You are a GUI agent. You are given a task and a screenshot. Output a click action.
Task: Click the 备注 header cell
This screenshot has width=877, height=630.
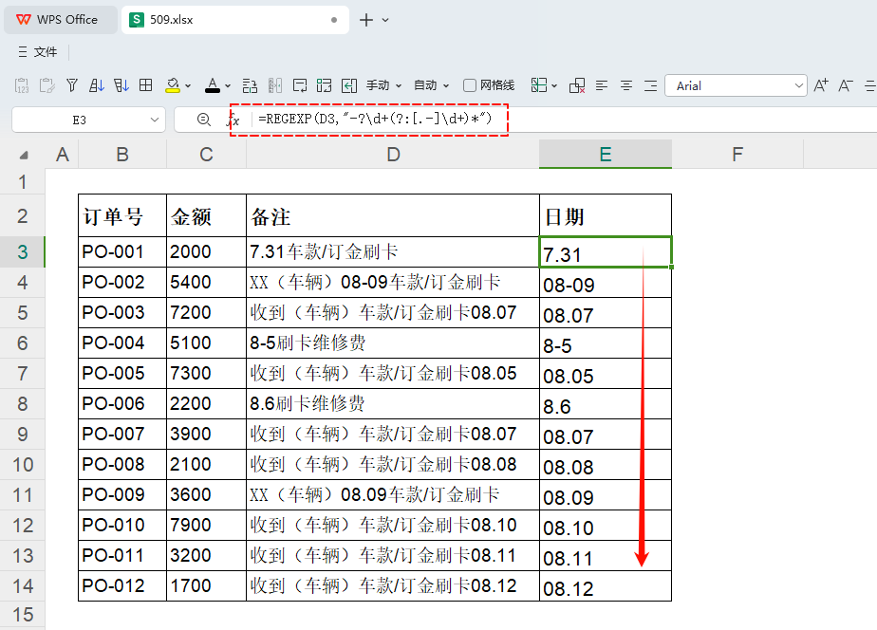[393, 215]
